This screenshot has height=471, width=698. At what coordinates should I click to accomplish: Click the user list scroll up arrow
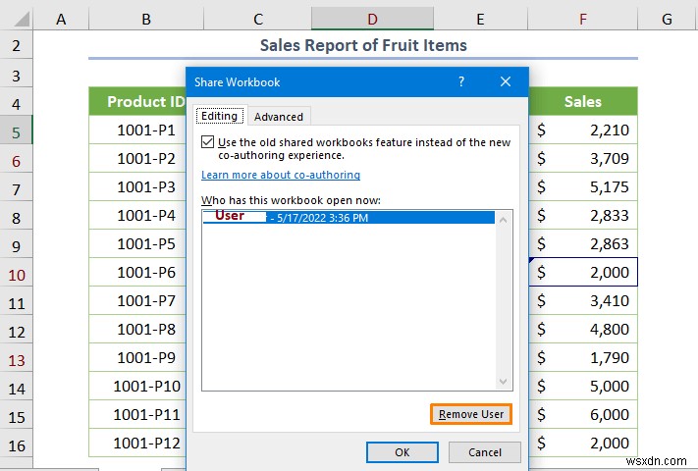[504, 219]
